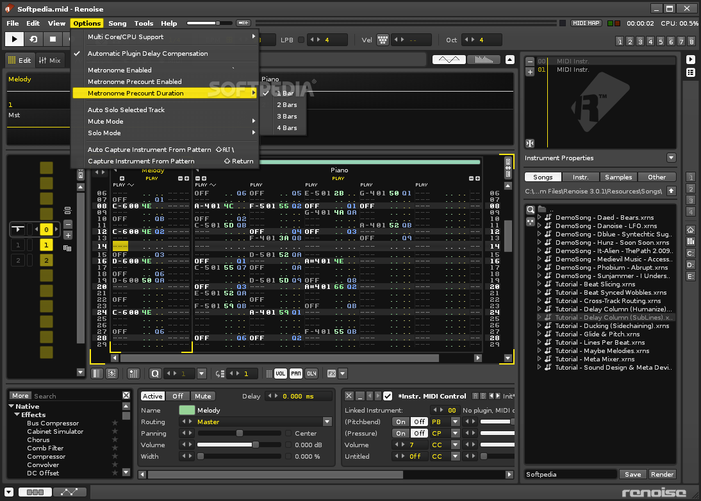
Task: Open the Routing Master dropdown
Action: point(327,422)
